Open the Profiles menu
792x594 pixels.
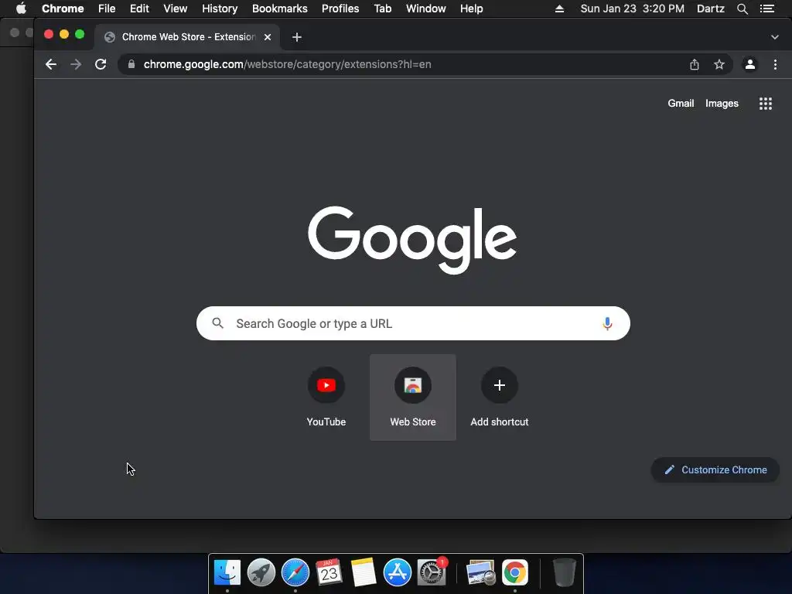[340, 9]
